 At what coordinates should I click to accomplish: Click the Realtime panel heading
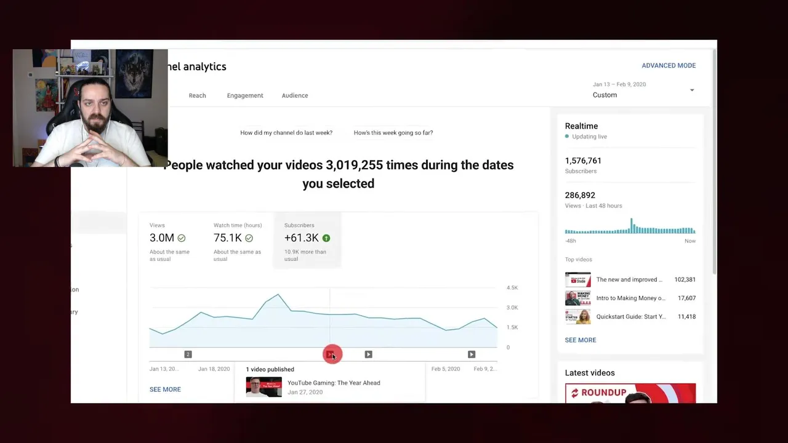pyautogui.click(x=581, y=126)
